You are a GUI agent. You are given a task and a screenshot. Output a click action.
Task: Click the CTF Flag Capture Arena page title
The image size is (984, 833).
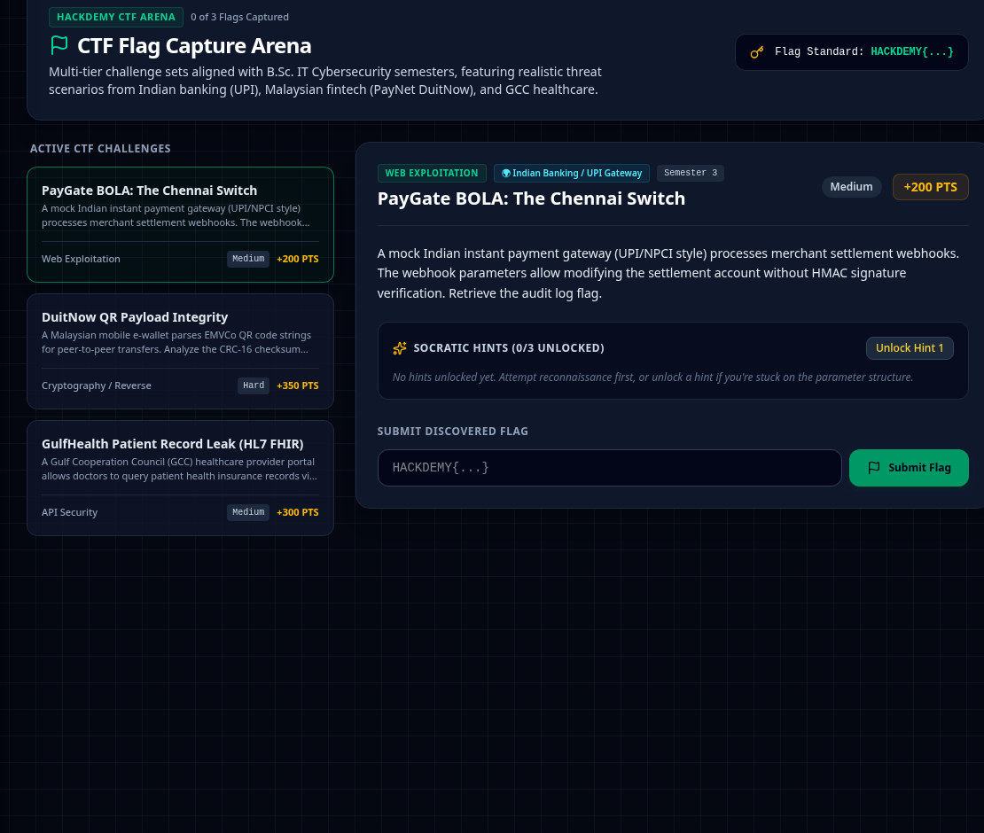point(194,46)
